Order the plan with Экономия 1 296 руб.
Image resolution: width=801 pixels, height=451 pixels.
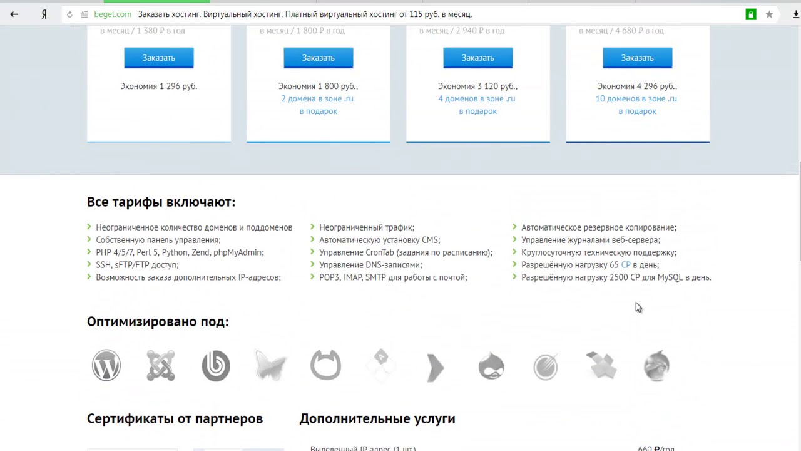(159, 58)
